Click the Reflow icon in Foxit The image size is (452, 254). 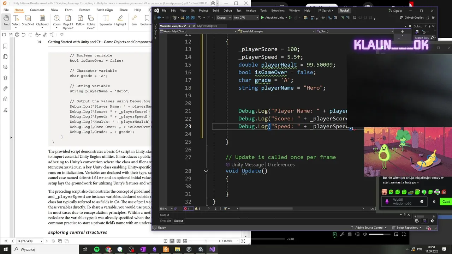pyautogui.click(x=80, y=20)
